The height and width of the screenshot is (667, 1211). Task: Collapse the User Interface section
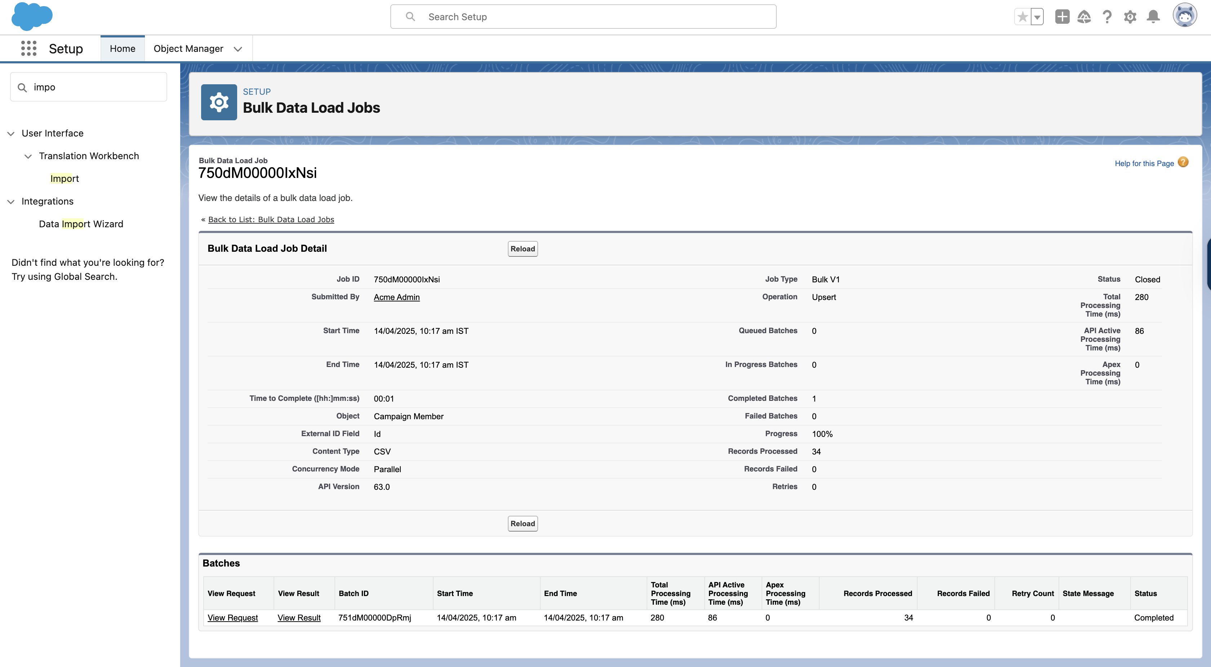click(x=11, y=133)
